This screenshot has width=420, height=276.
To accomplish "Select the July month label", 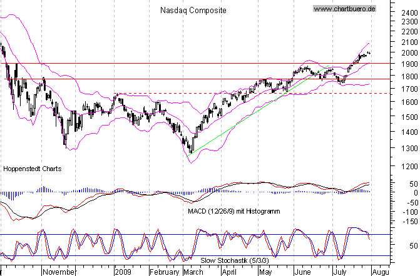I will 340,272.
